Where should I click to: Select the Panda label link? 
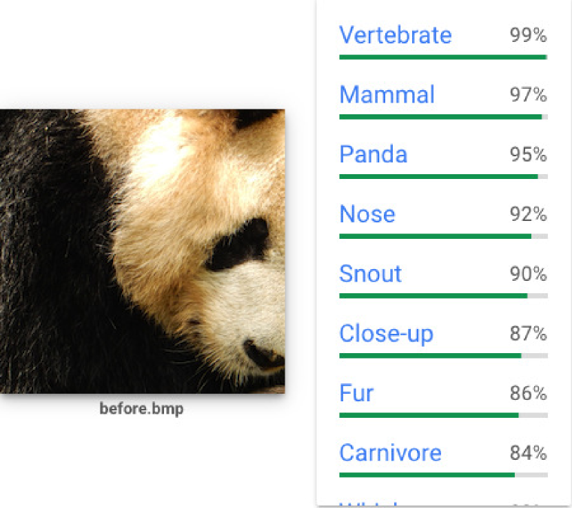coord(373,155)
